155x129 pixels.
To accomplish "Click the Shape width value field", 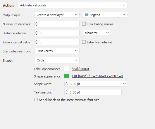I will point(95,84).
